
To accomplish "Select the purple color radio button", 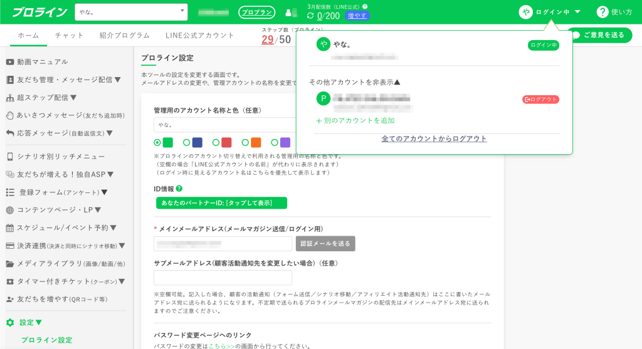I will [x=275, y=142].
